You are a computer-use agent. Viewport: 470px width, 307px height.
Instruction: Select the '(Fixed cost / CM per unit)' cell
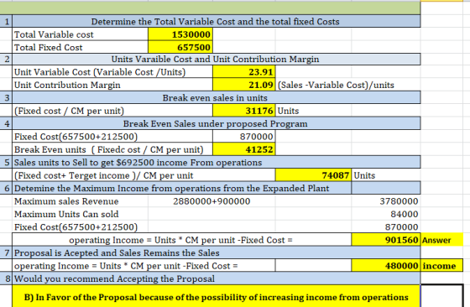coord(112,111)
